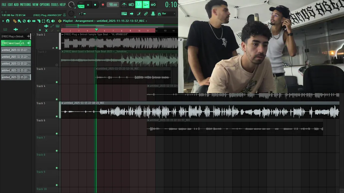Show audio clips filter in picker panel

point(16,29)
